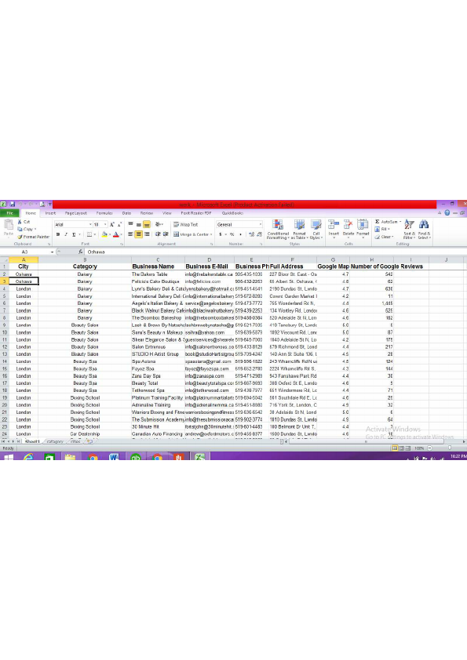The image size is (467, 660).
Task: Open the Arial font name dropdown
Action: [90, 224]
